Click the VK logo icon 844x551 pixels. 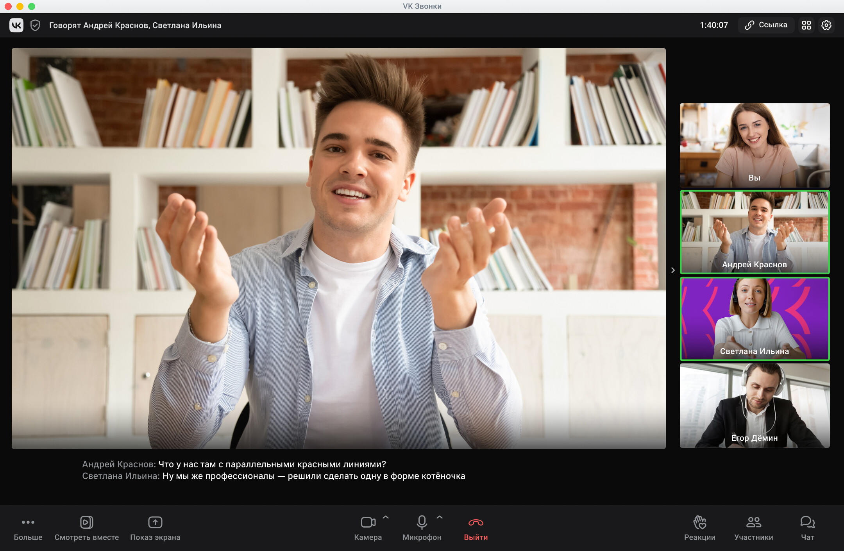click(16, 25)
